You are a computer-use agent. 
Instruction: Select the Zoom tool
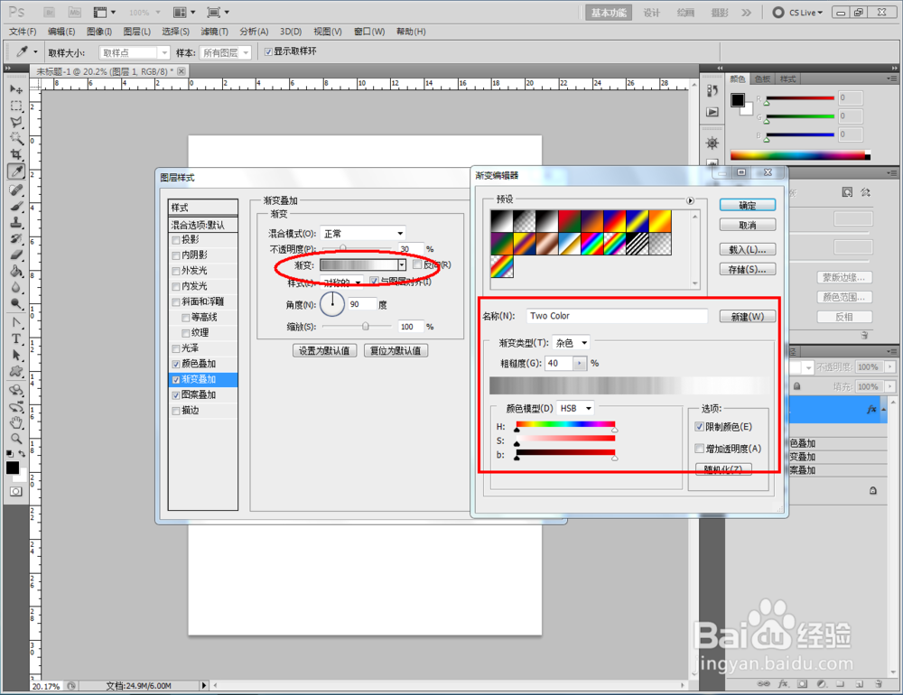point(16,439)
